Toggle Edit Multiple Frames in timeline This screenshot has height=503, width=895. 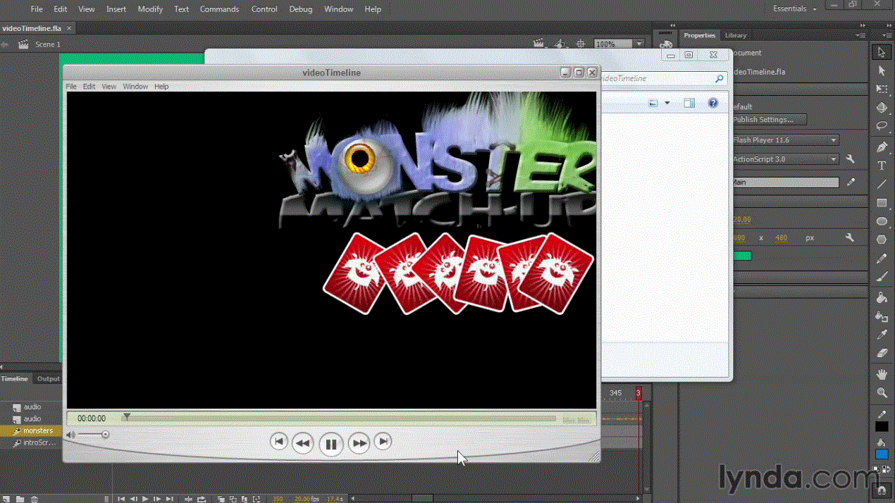pyautogui.click(x=245, y=499)
